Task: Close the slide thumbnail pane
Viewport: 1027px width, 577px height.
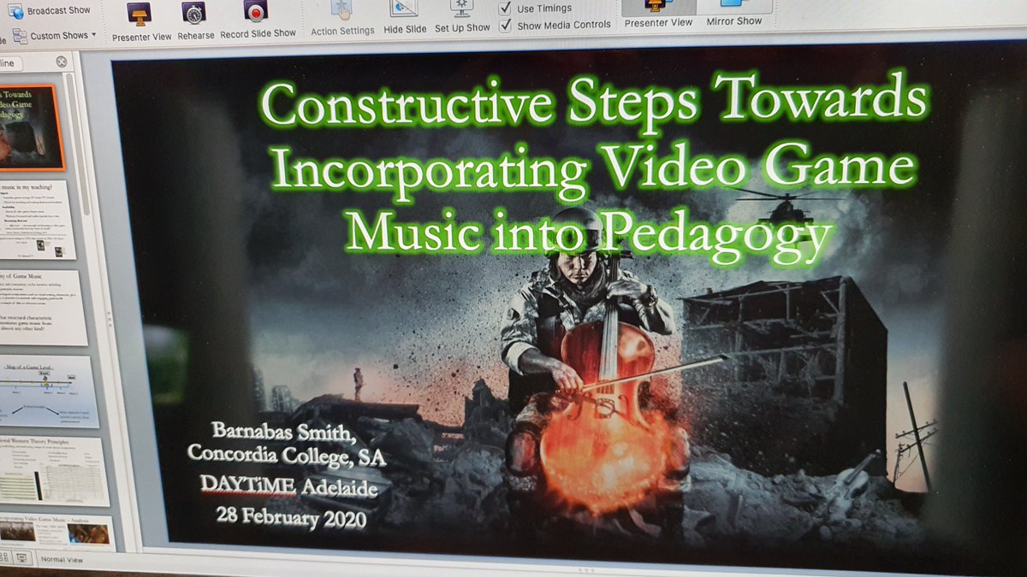Action: click(62, 62)
